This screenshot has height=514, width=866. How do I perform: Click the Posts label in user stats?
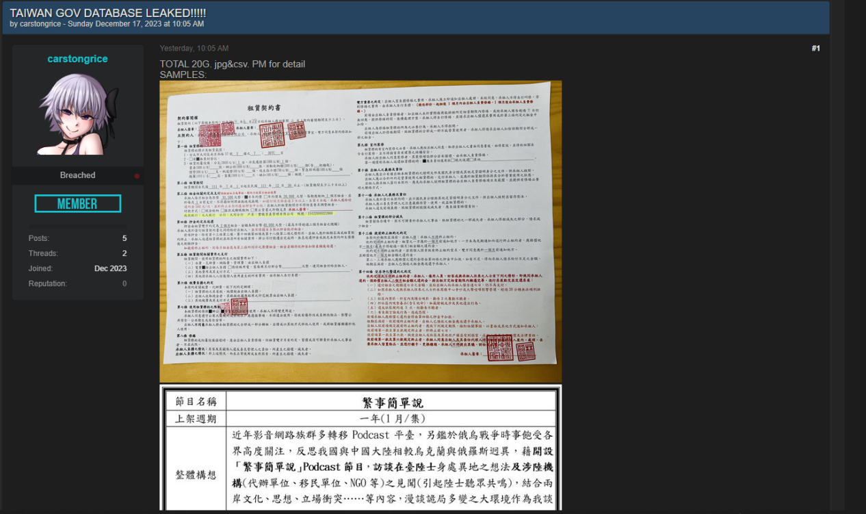[x=39, y=238]
